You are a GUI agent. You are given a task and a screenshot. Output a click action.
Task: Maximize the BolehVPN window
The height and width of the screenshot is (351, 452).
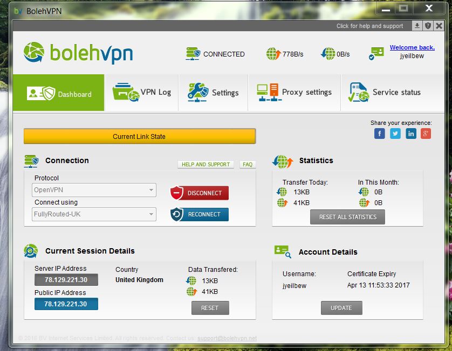[x=403, y=9]
